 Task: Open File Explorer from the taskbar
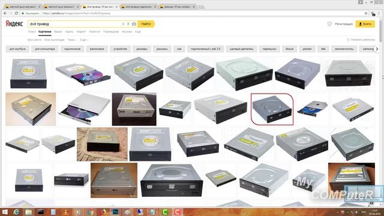29,212
